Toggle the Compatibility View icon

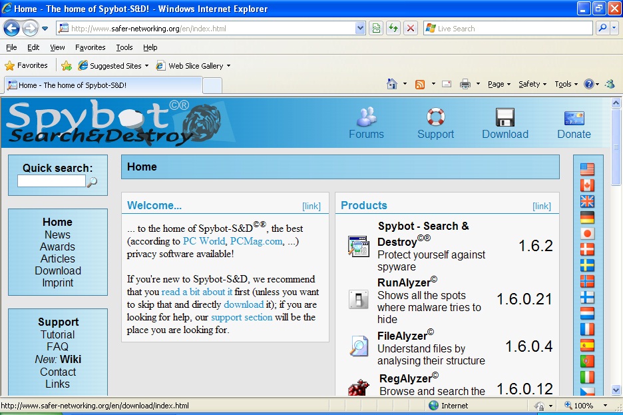(x=376, y=28)
